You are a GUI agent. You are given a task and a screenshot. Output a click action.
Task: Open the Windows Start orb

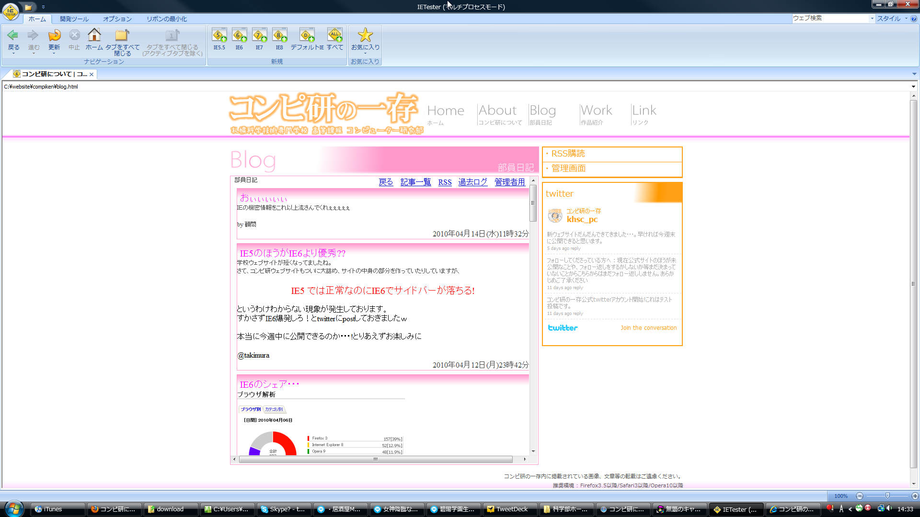click(14, 508)
